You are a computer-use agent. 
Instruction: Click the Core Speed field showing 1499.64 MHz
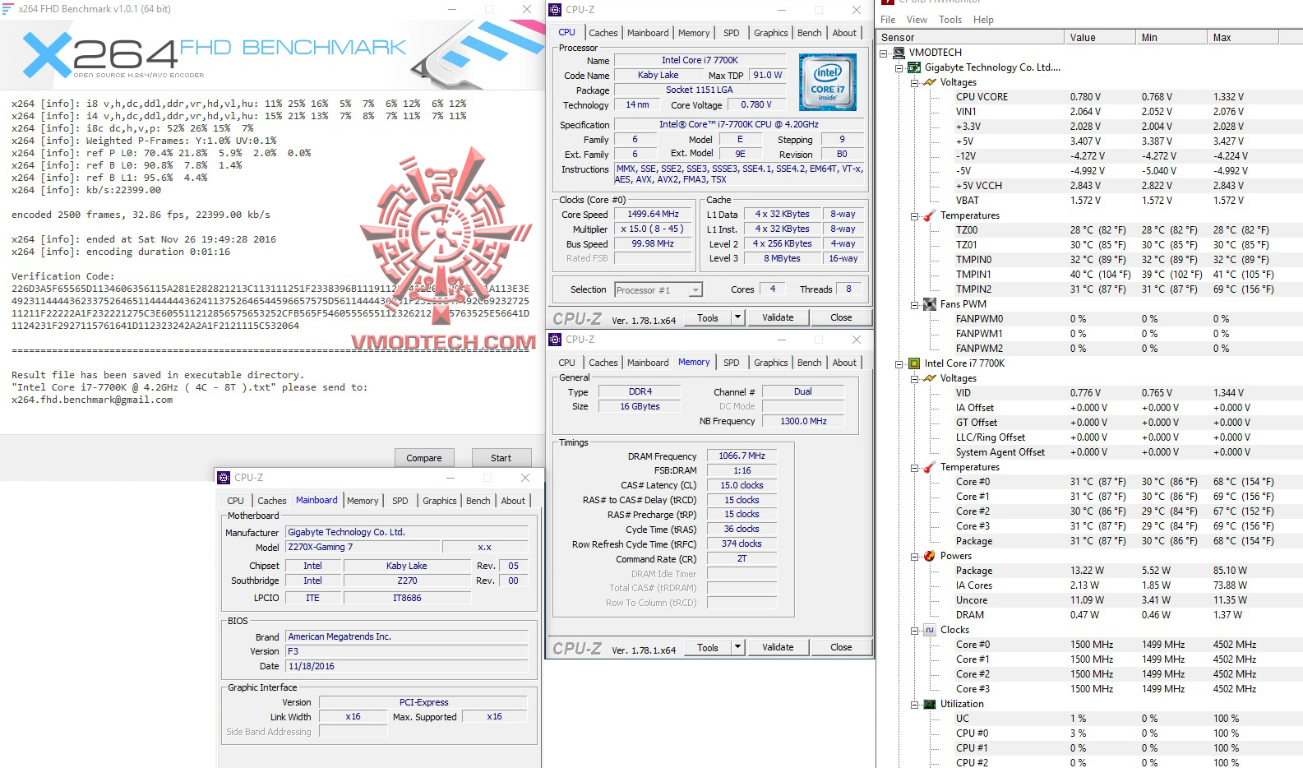pos(654,214)
